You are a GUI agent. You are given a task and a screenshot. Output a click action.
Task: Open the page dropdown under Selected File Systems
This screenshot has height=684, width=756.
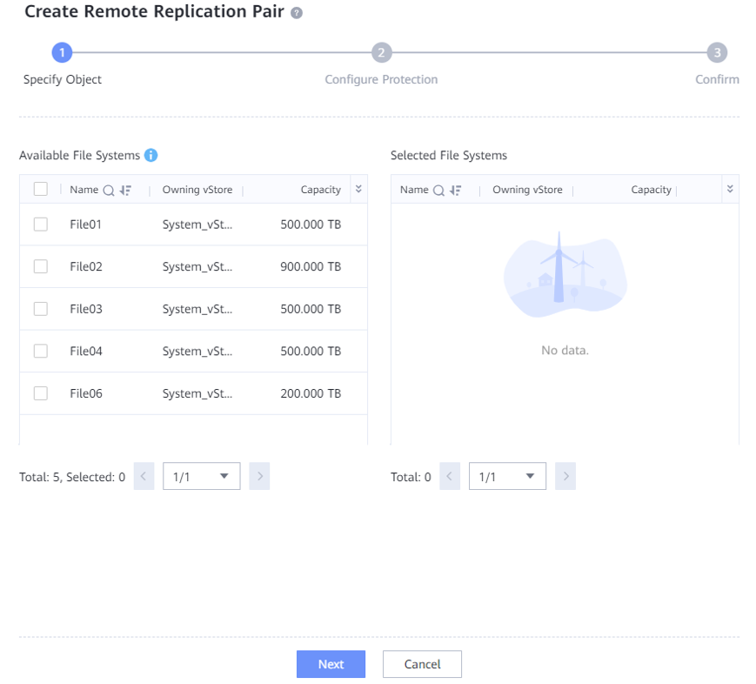point(507,476)
